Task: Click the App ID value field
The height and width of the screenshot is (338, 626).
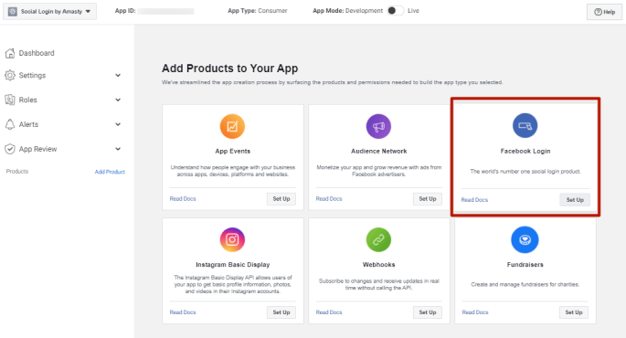Action: coord(165,11)
